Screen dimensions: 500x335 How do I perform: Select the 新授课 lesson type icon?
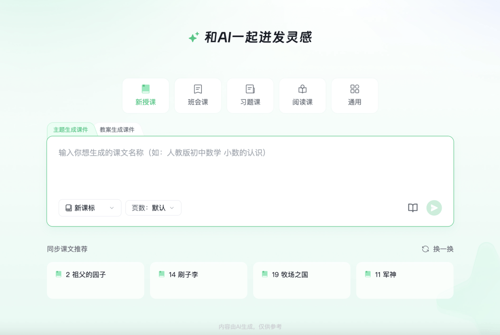[x=145, y=89]
